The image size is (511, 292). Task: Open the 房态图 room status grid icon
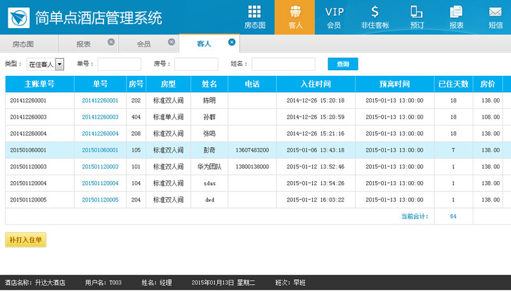pyautogui.click(x=254, y=17)
